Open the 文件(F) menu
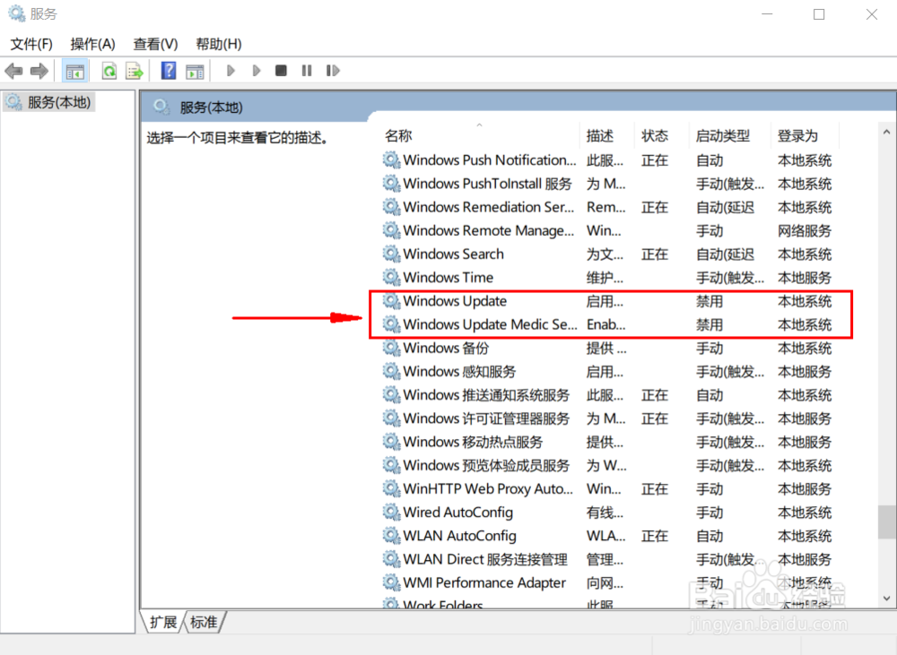 (x=31, y=44)
